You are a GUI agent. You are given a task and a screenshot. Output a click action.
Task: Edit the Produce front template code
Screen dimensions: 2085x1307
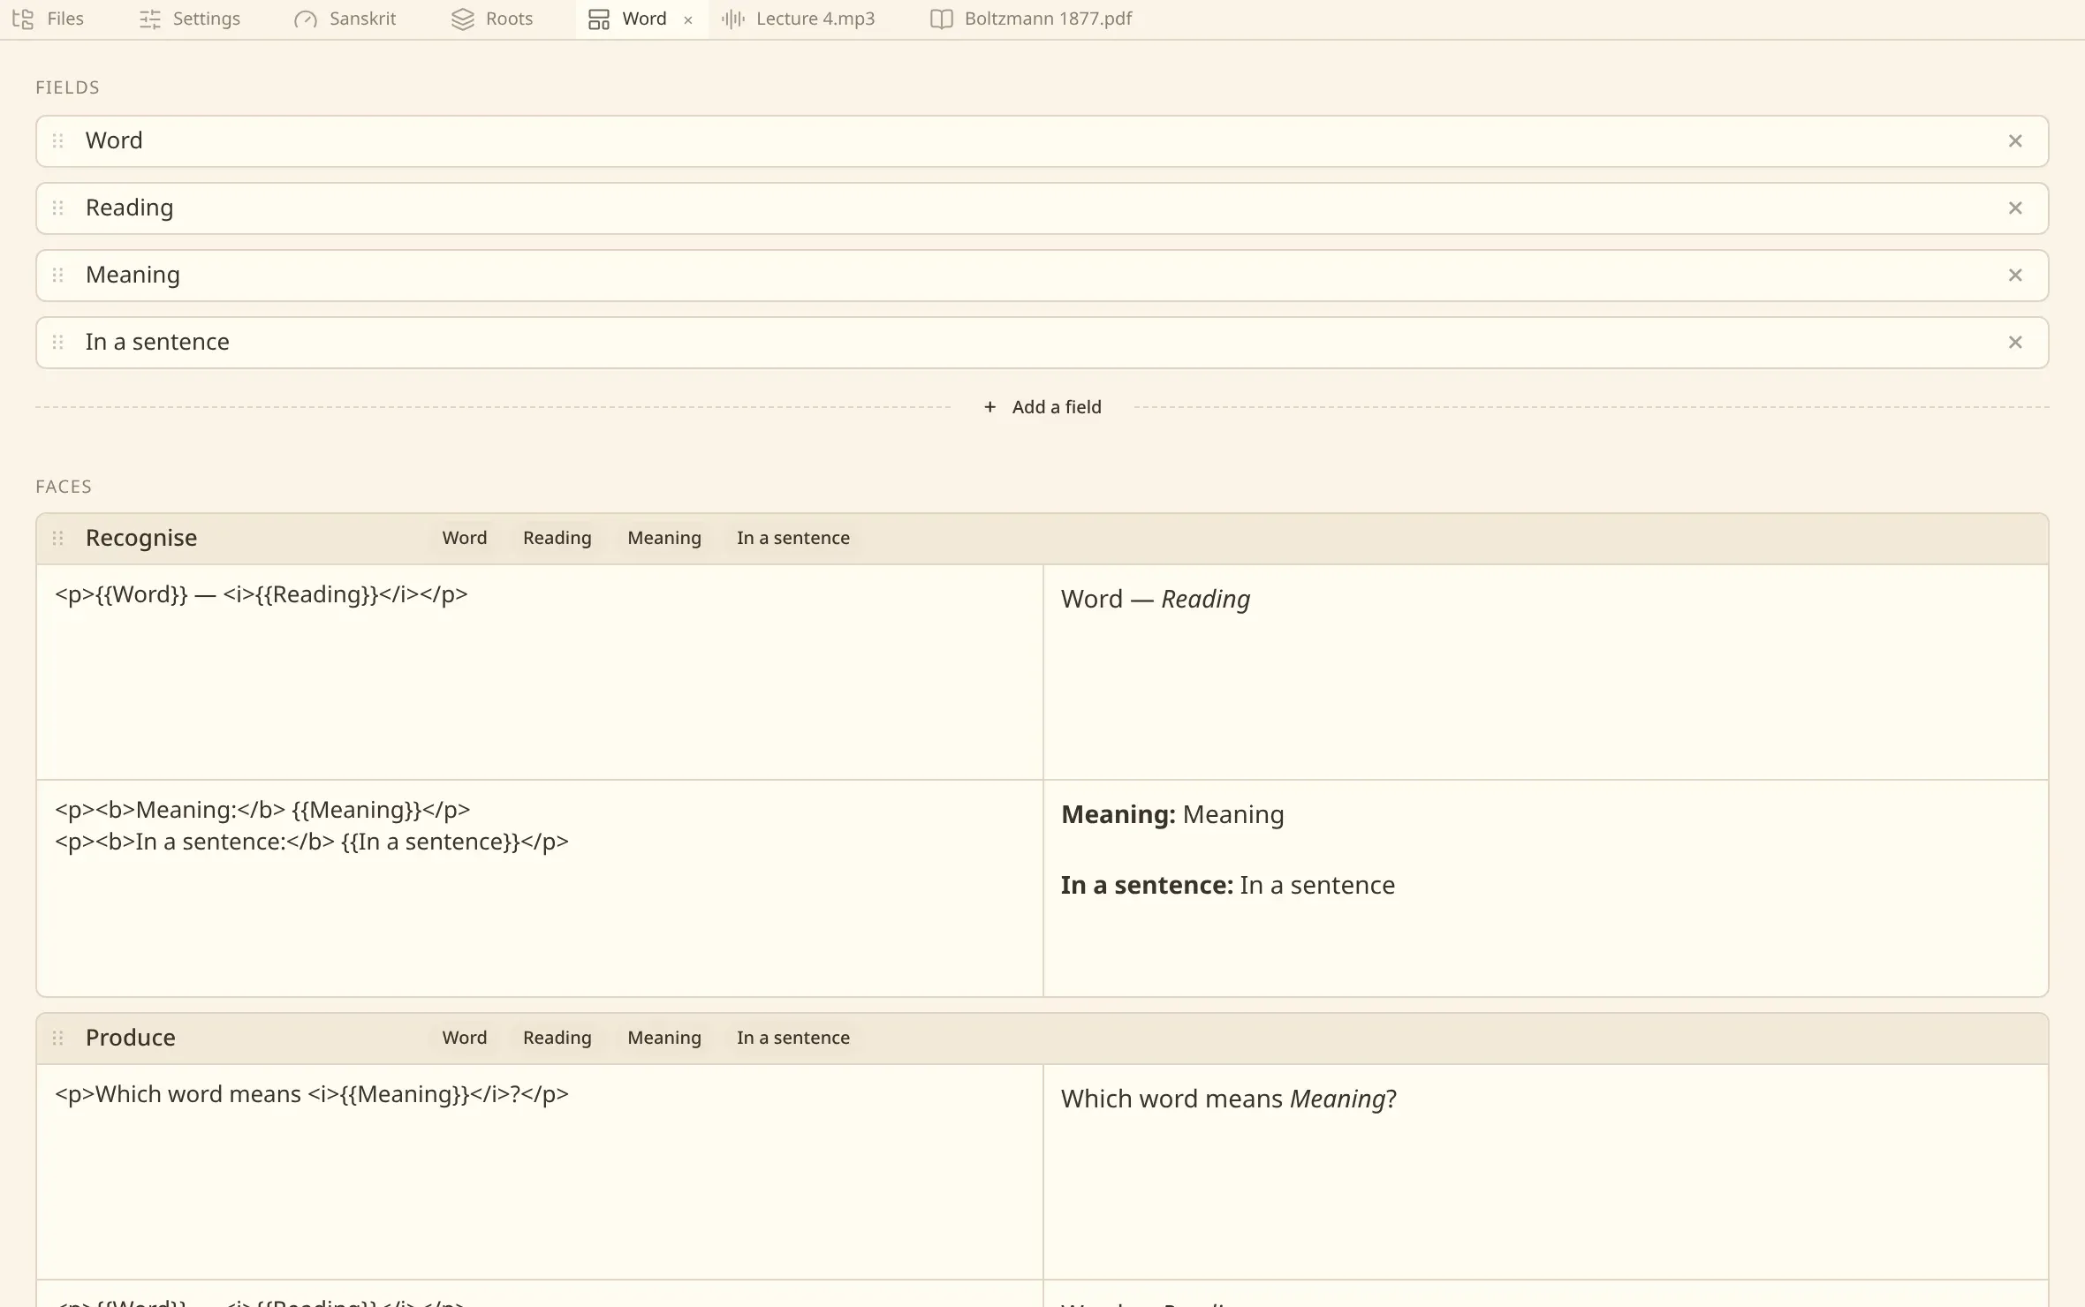click(x=540, y=1172)
